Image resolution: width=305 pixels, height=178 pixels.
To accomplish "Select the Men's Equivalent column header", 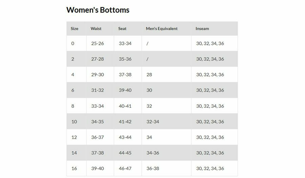I will 161,29.
